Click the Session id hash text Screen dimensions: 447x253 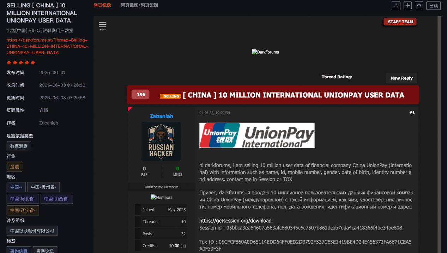tap(314, 228)
